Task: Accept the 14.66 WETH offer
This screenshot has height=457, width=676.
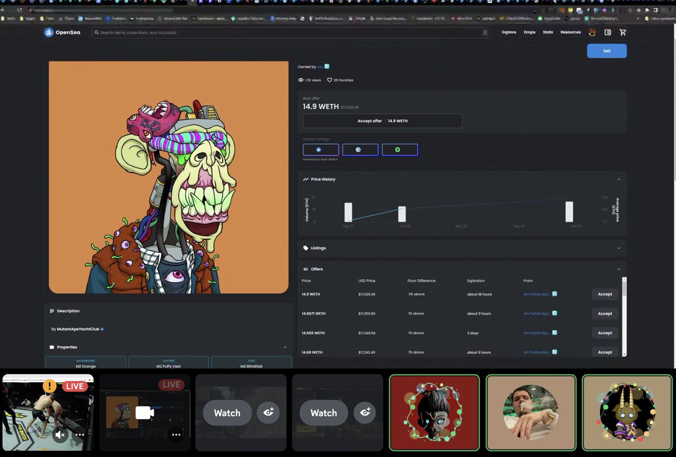Action: [x=605, y=352]
